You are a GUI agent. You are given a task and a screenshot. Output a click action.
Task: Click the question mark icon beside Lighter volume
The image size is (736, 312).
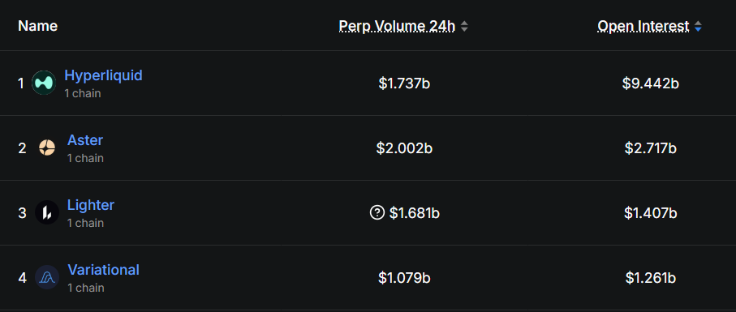pos(377,212)
